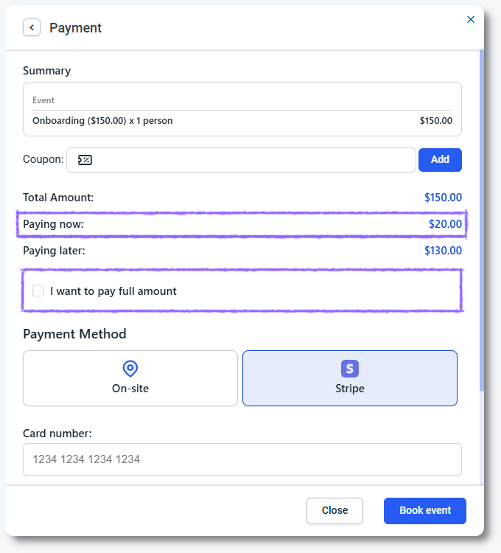Screen dimensions: 501x553
Task: Click the Stripe S logo icon
Action: (350, 369)
